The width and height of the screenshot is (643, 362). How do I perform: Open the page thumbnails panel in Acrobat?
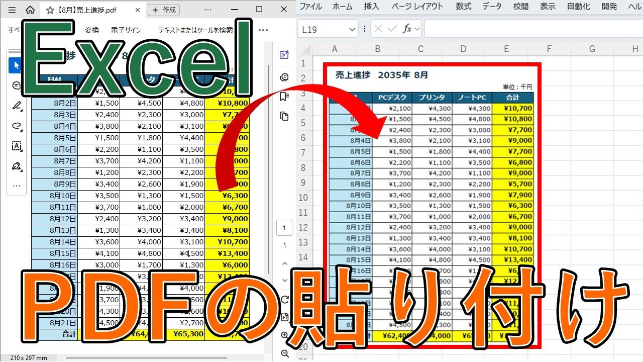click(x=284, y=116)
